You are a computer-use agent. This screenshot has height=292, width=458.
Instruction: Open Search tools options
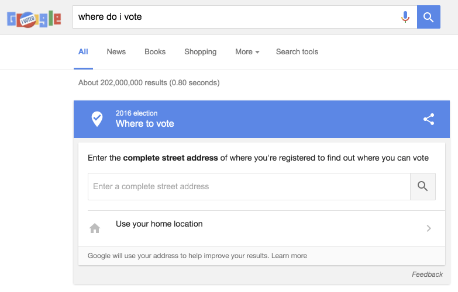tap(297, 52)
